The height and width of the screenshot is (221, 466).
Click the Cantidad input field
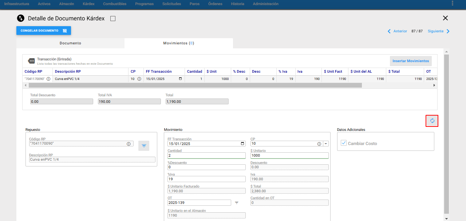206,156
